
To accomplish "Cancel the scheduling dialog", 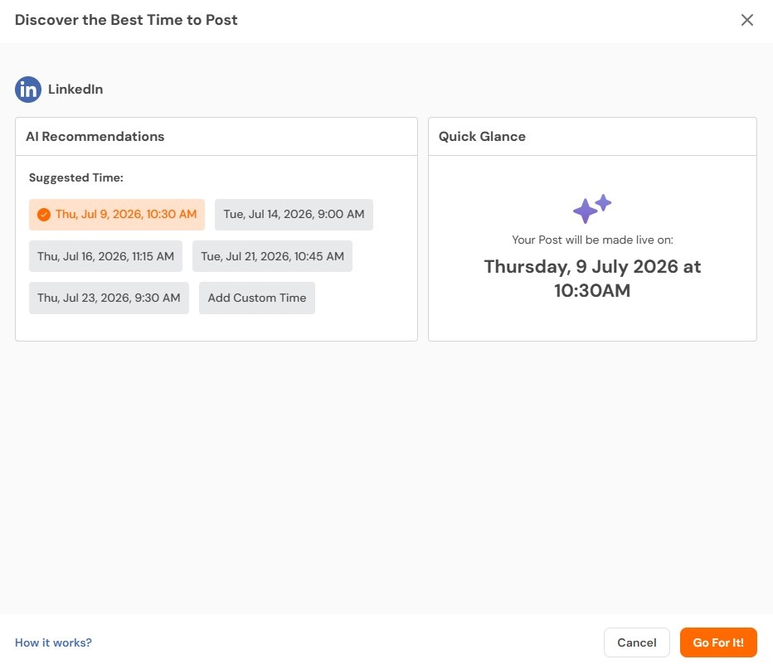I will coord(636,642).
